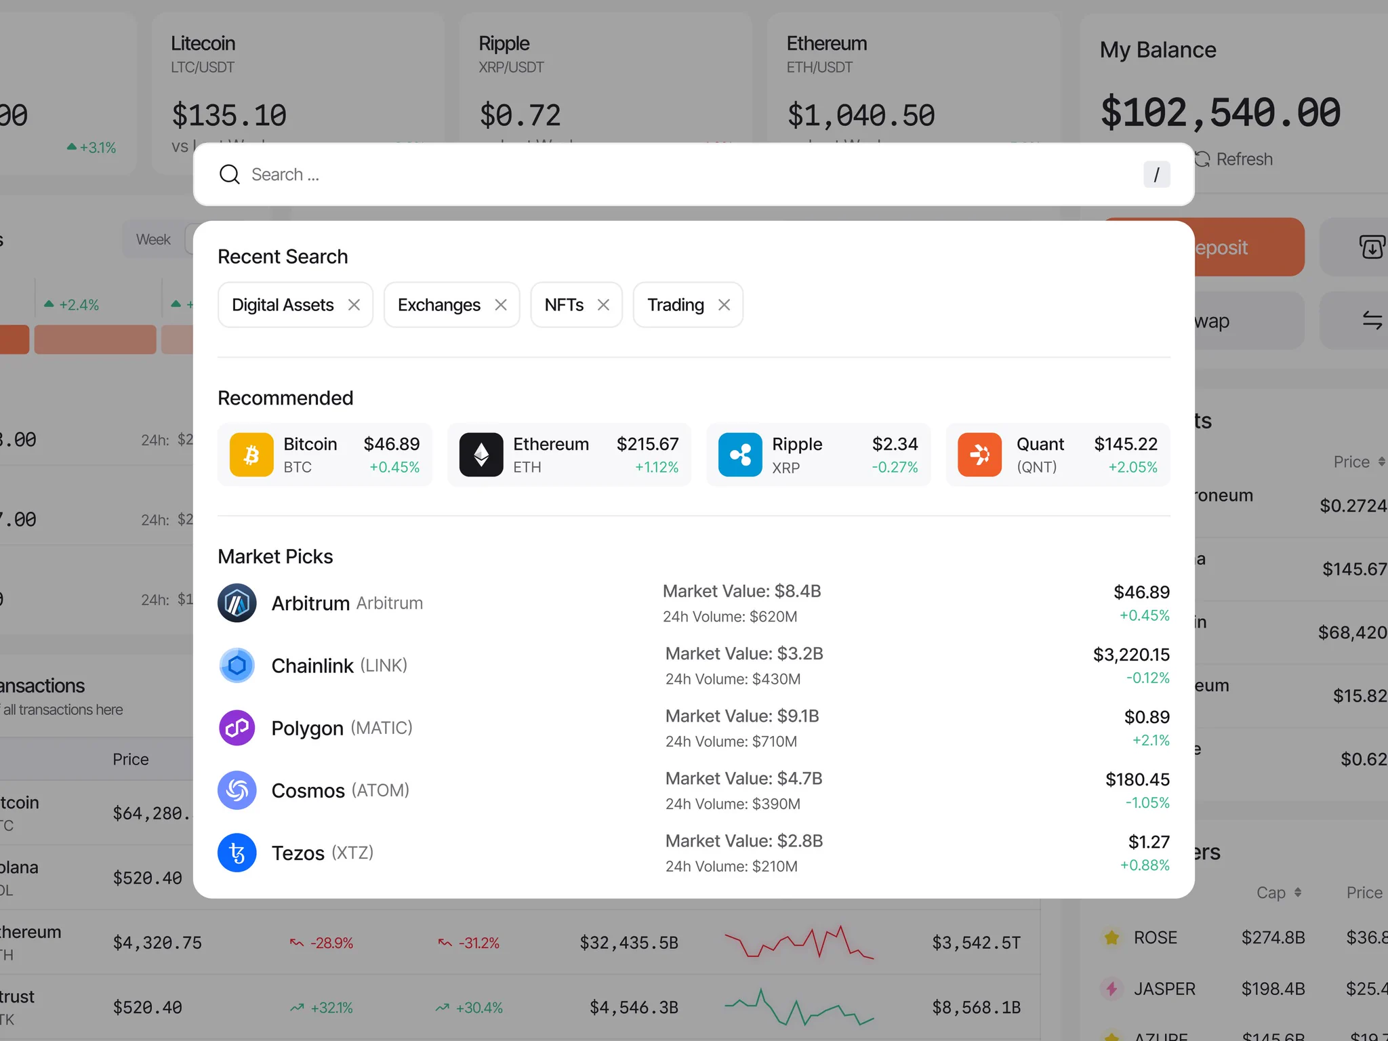The image size is (1388, 1041).
Task: Open the Quant (QNT) recommended card
Action: 1058,455
